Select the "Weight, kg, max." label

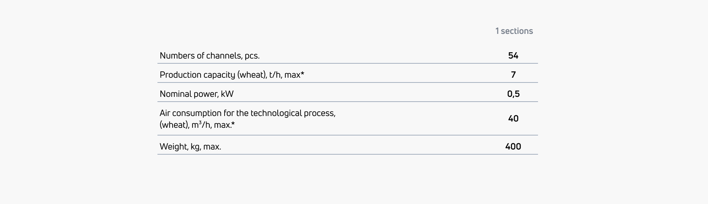(190, 147)
